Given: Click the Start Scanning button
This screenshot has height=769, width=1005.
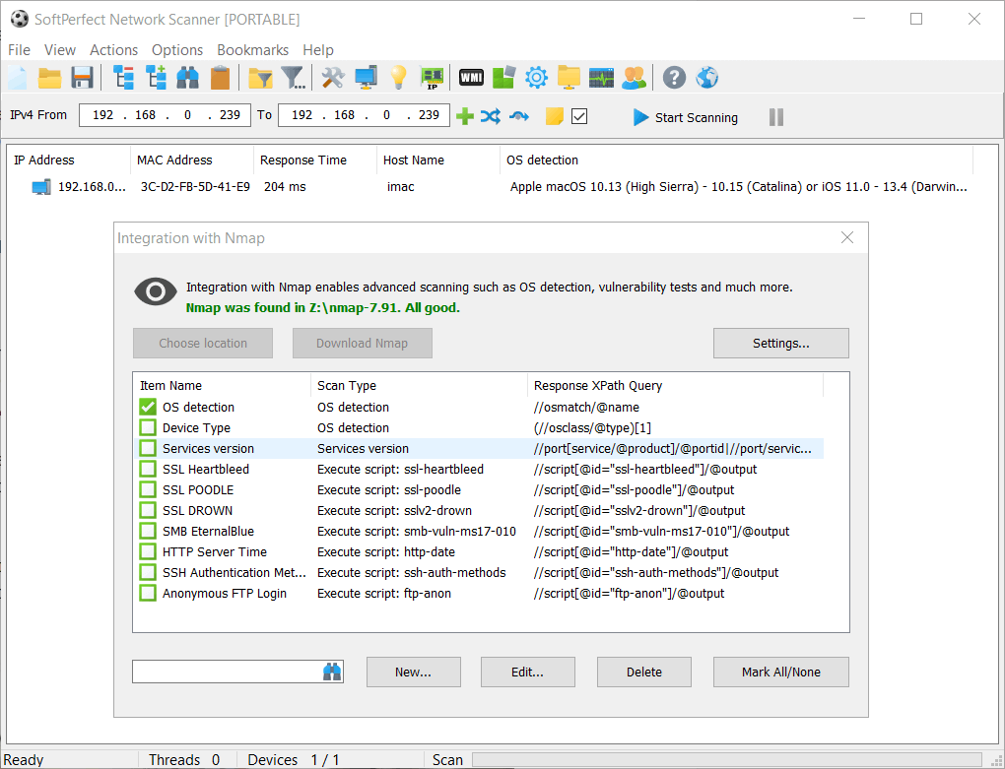Looking at the screenshot, I should coord(686,117).
